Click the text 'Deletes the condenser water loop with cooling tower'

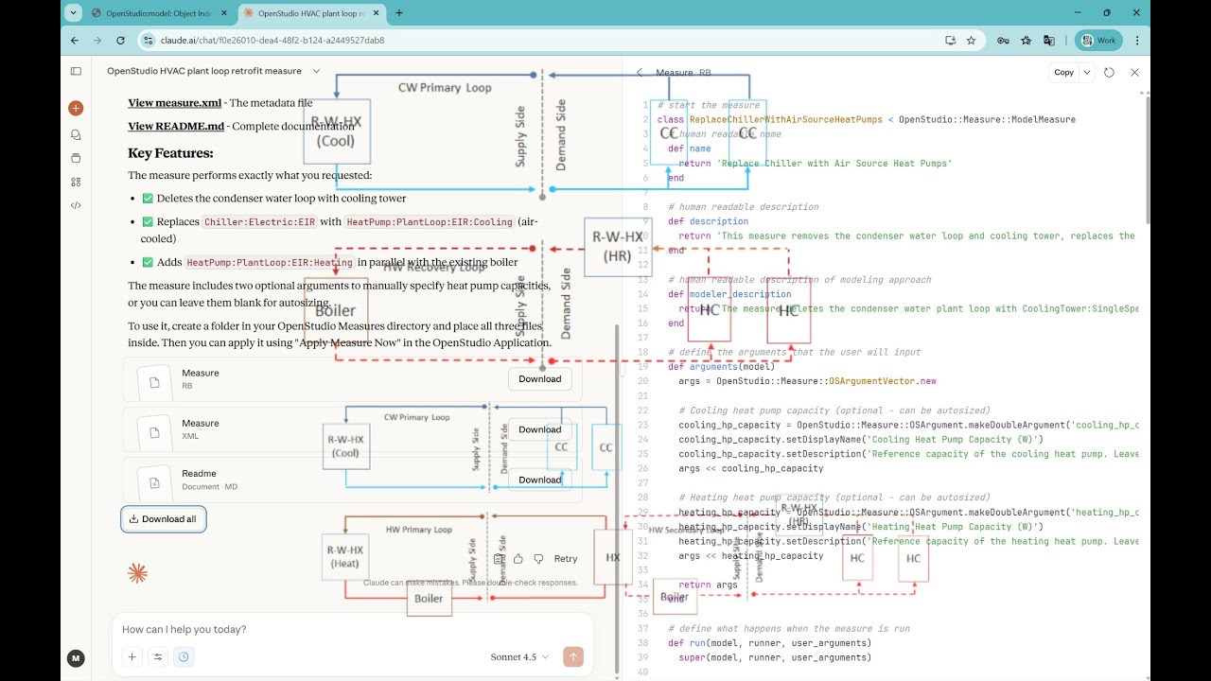[x=281, y=199]
